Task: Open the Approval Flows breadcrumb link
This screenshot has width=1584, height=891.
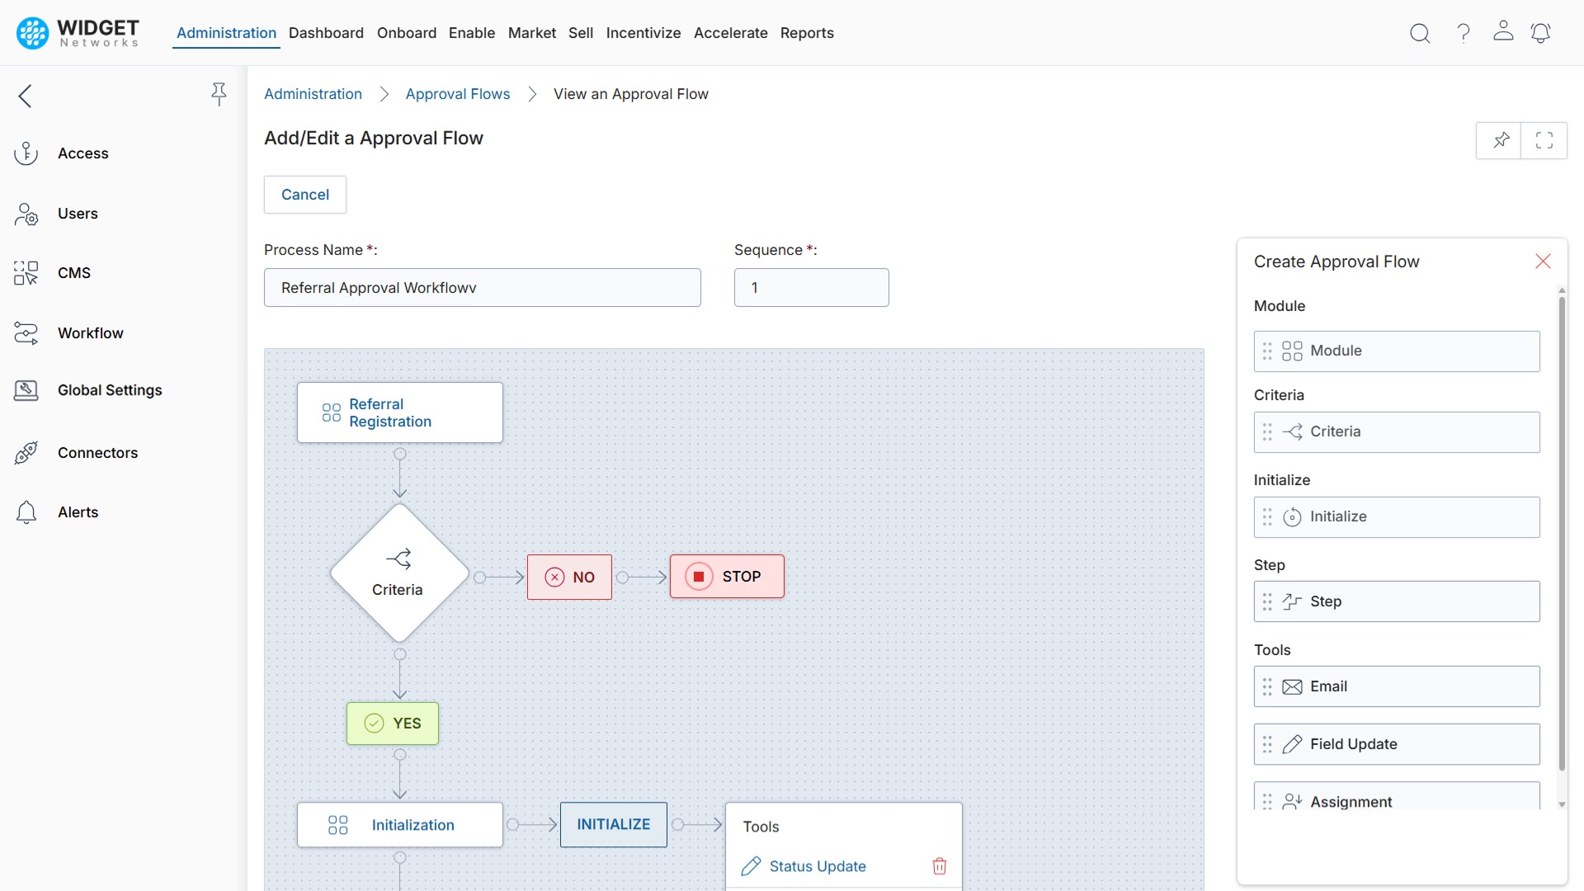Action: (458, 94)
